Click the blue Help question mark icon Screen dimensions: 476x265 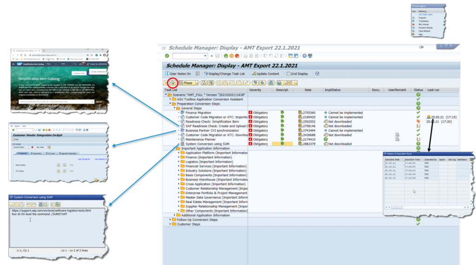pyautogui.click(x=304, y=56)
